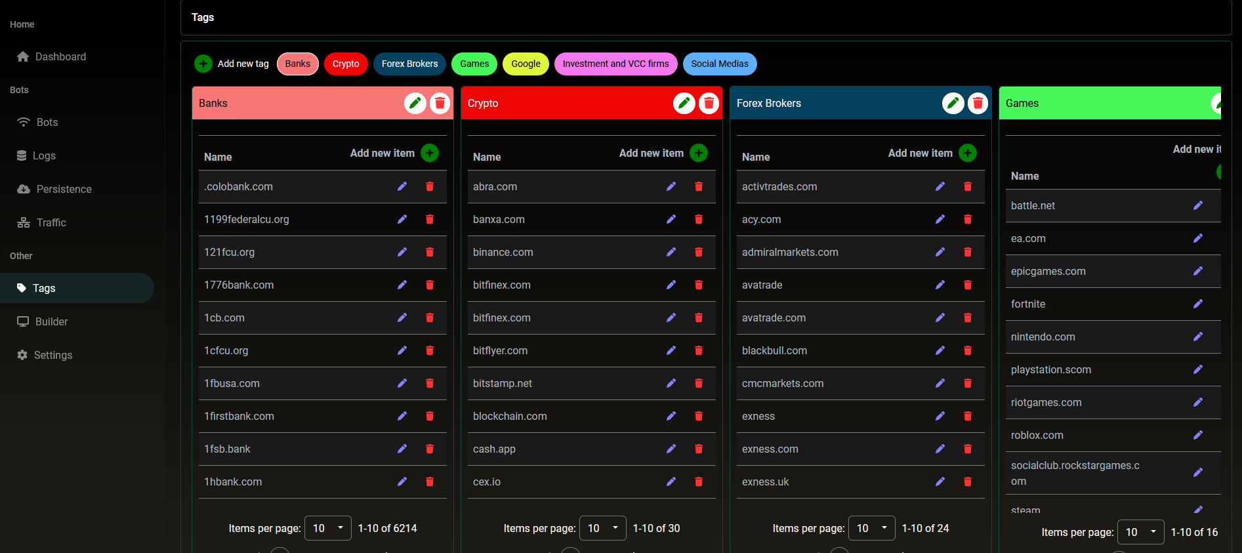Open the Logs sidebar item
The height and width of the screenshot is (553, 1242).
pos(77,155)
